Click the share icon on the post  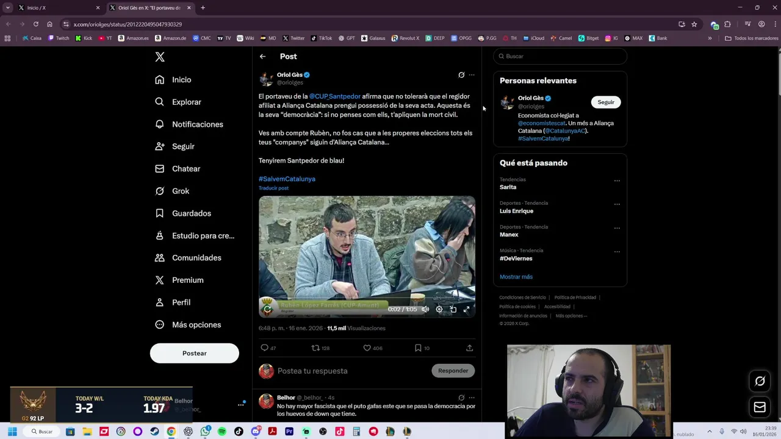469,348
